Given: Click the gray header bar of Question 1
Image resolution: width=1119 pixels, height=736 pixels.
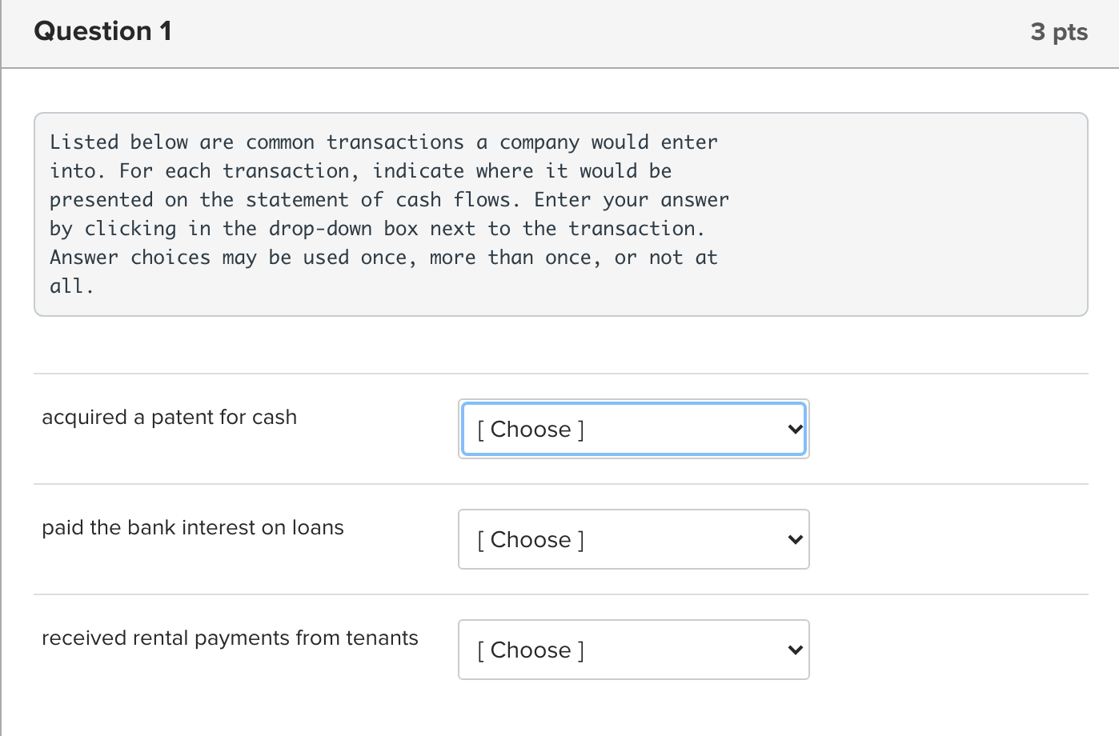Looking at the screenshot, I should click(560, 31).
